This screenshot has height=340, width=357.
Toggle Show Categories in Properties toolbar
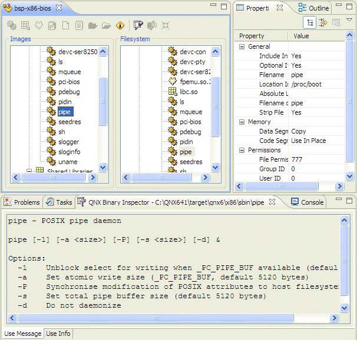click(310, 22)
